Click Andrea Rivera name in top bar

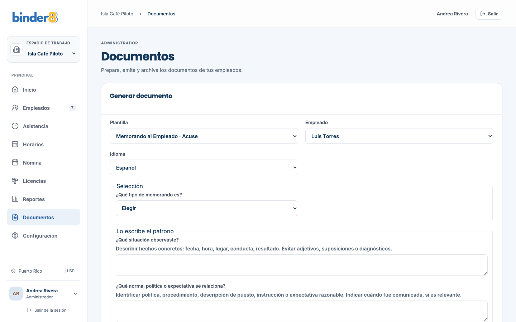click(452, 14)
